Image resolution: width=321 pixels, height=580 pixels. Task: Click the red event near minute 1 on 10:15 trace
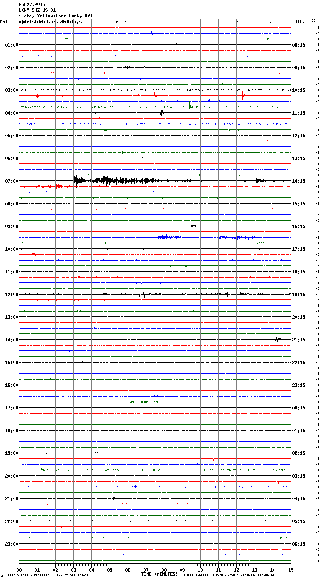34,254
